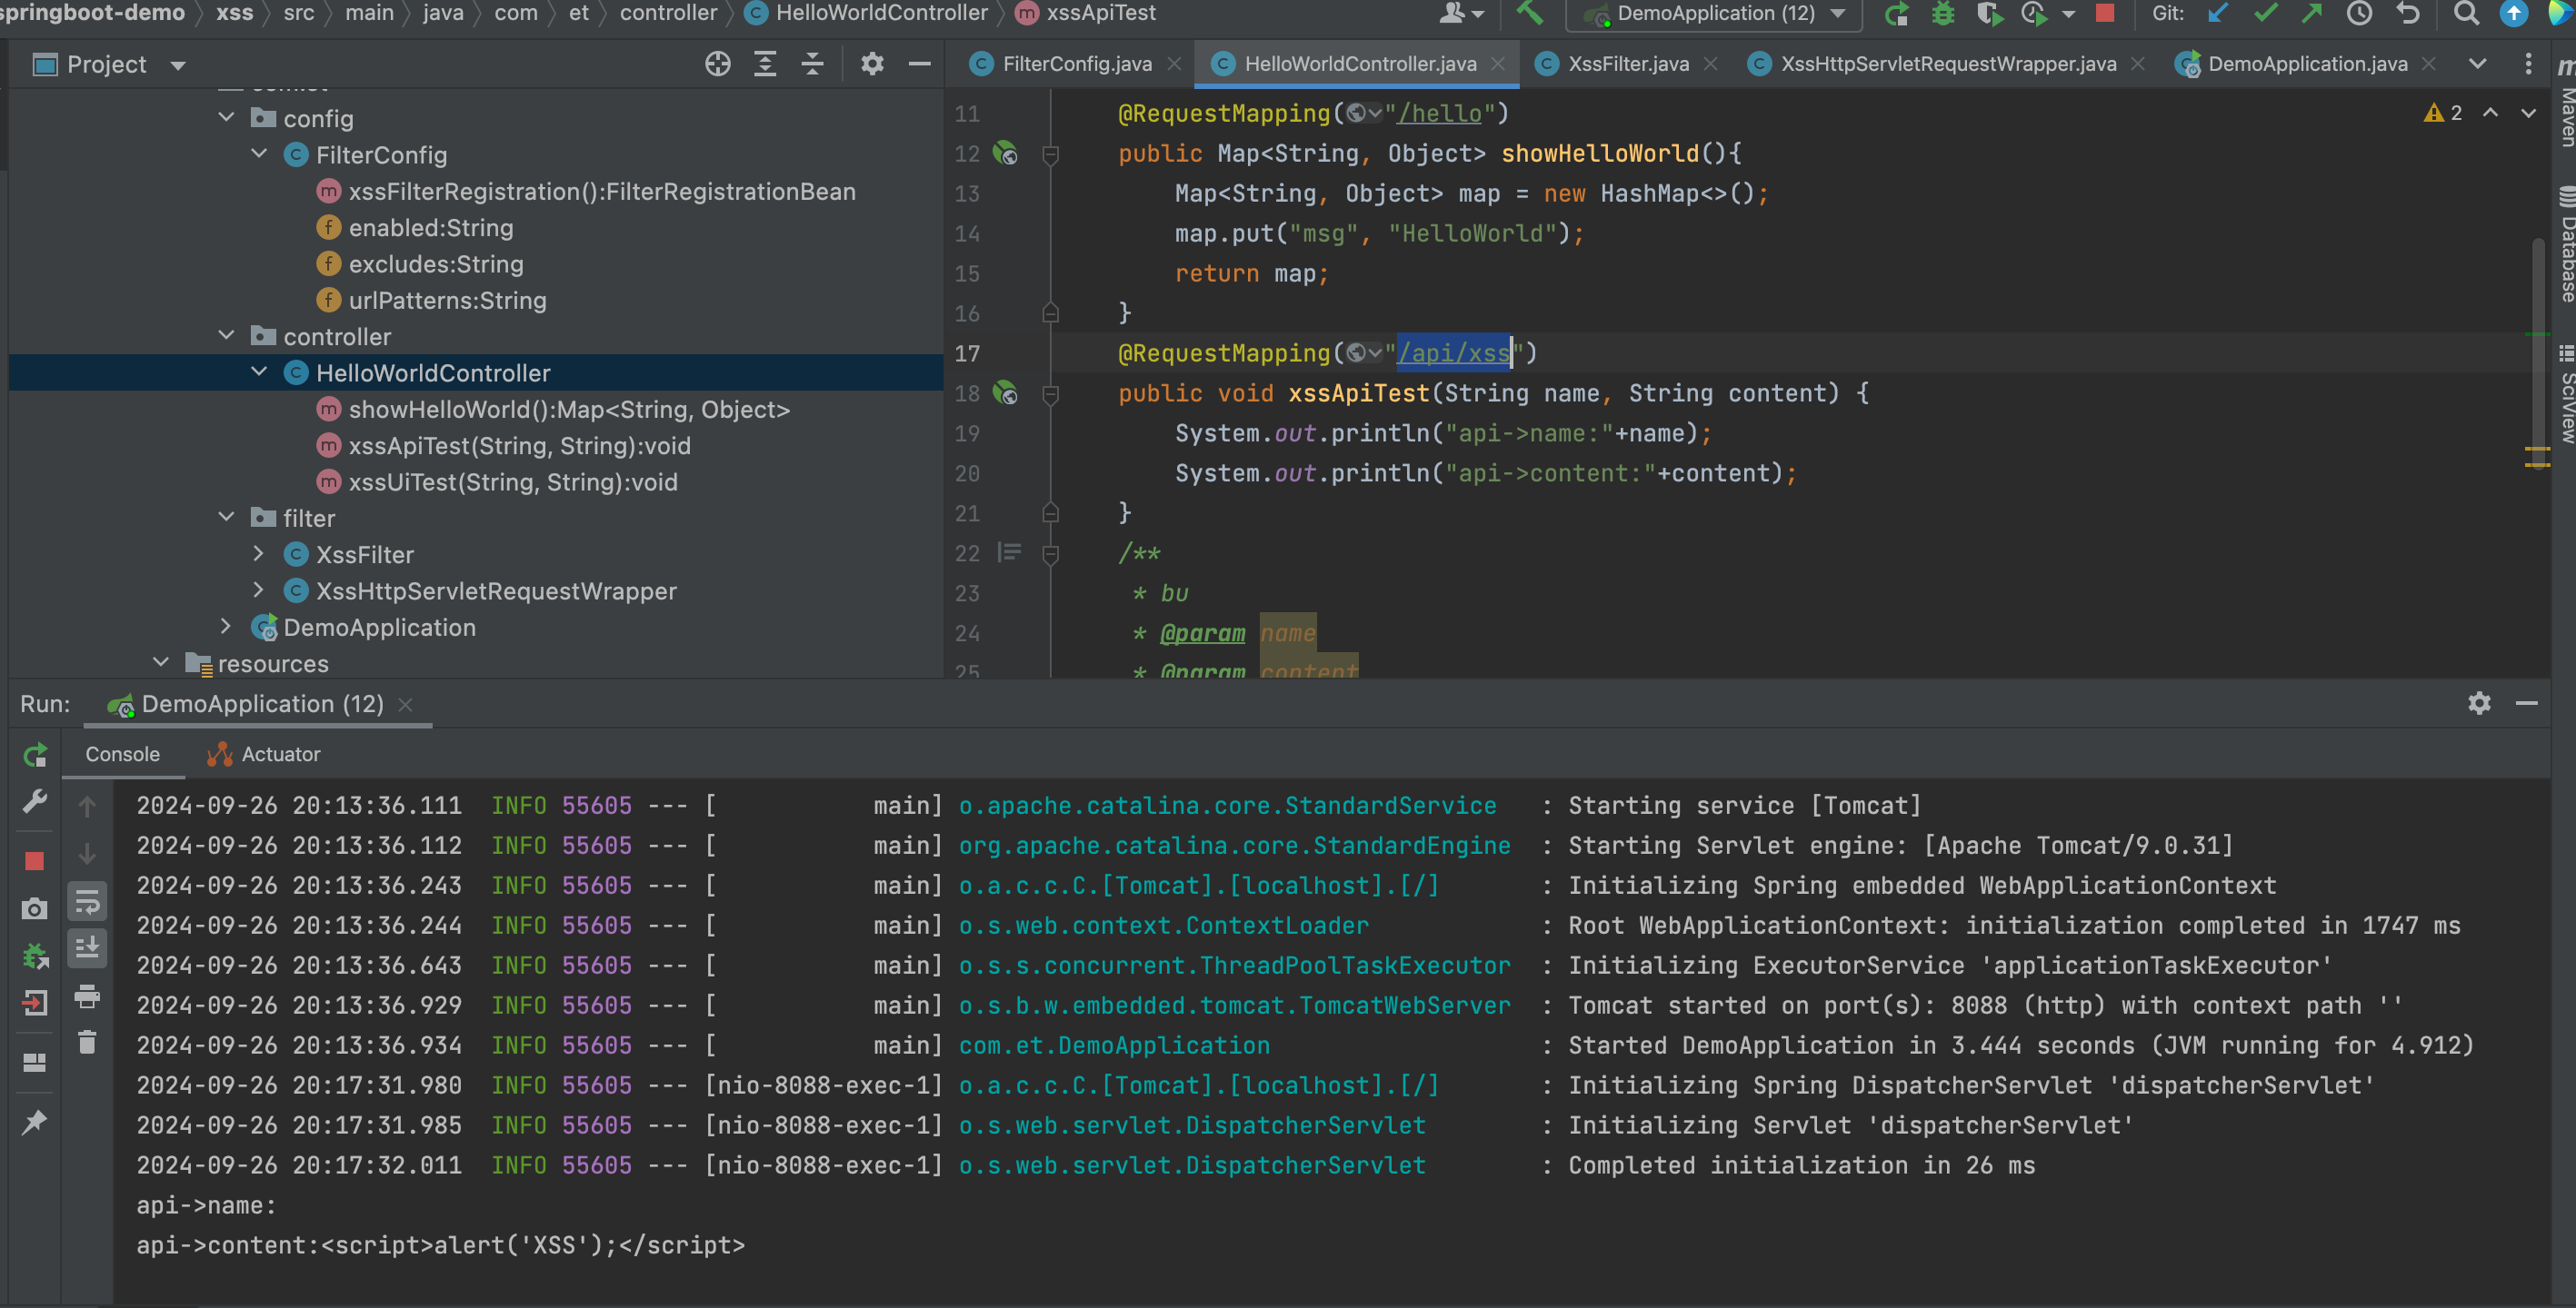Viewport: 2576px width, 1308px height.
Task: Click the debug bug icon in toolbar
Action: (1942, 14)
